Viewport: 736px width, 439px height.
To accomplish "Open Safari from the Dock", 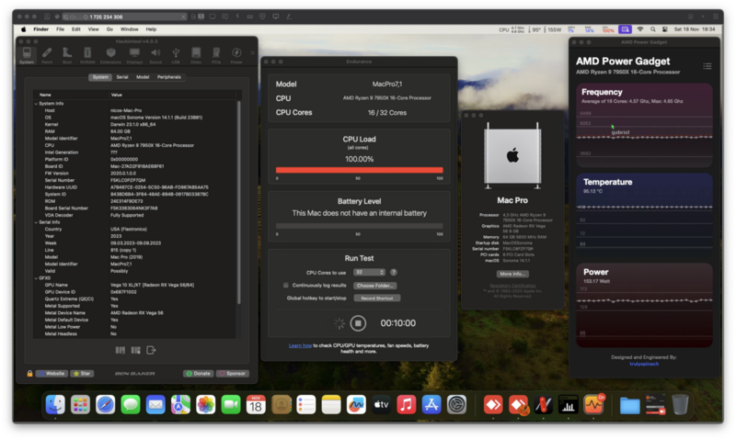I will click(x=105, y=404).
